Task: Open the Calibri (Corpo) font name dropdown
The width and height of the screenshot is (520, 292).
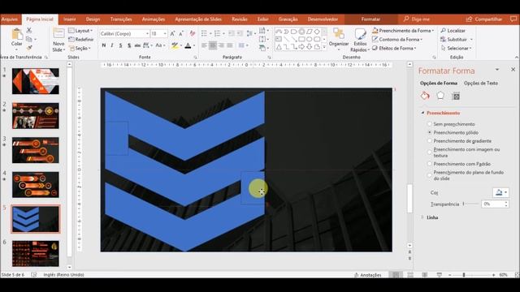Action: [x=147, y=34]
